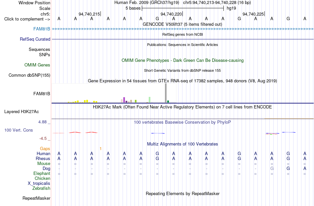Open the blue FAM81B GENCODE gene label
Viewport: 314px width, 206px height.
point(42,29)
